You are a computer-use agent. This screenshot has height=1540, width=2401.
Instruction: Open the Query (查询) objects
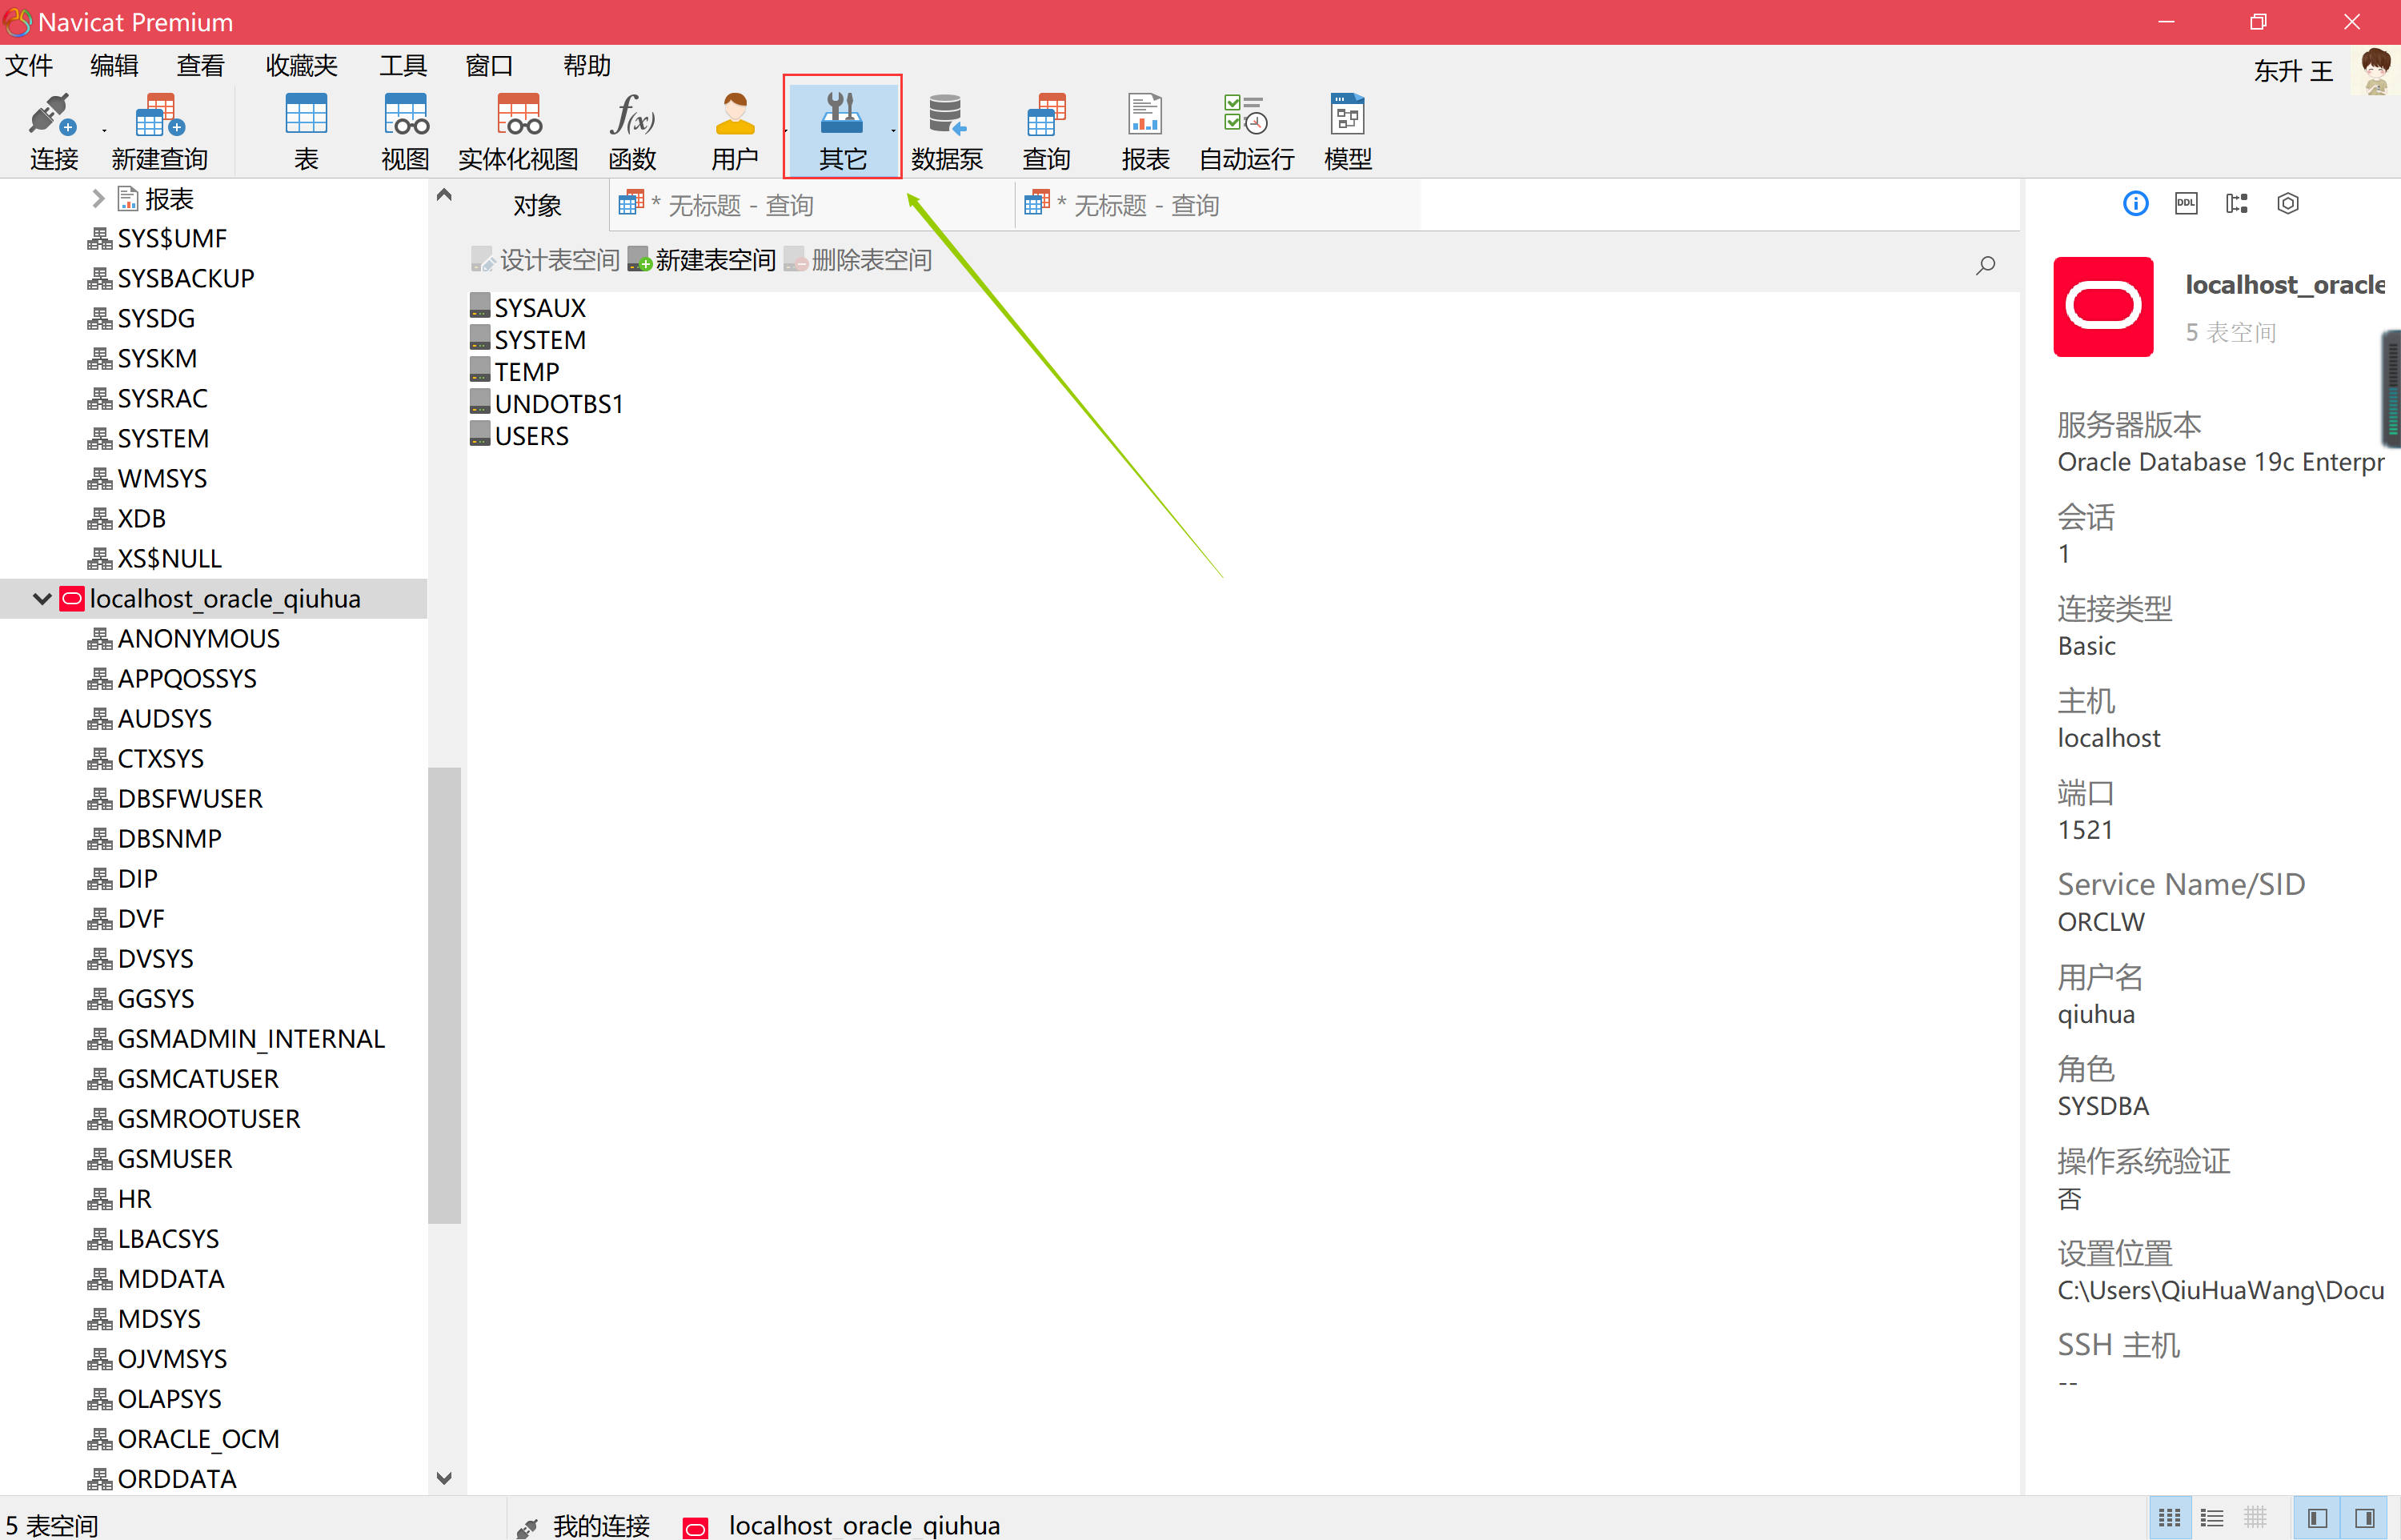(x=1047, y=131)
